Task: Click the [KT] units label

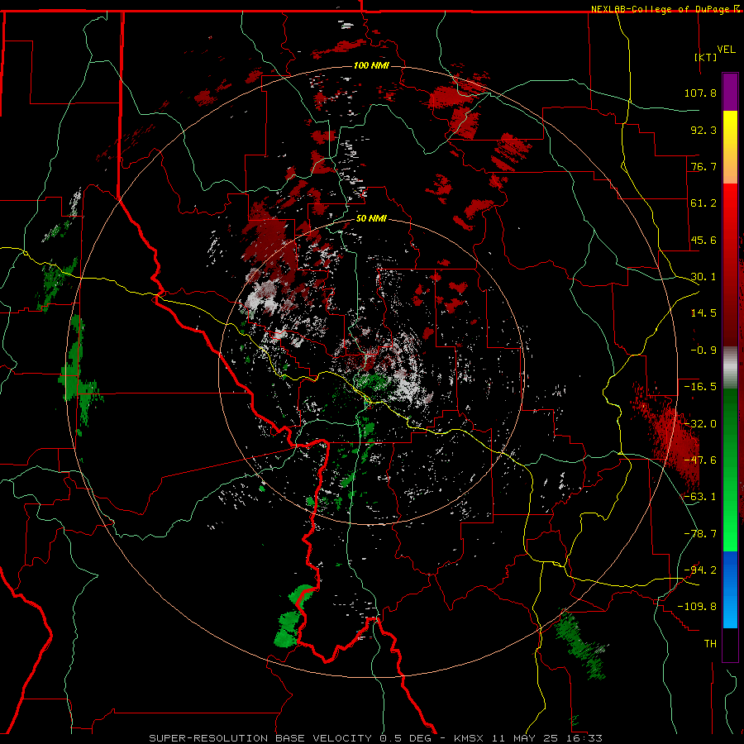Action: (706, 57)
